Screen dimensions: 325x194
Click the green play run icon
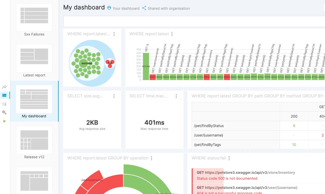point(4,121)
